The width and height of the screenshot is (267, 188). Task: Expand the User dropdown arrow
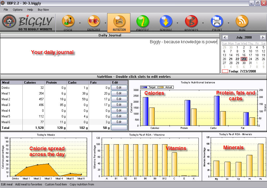coord(80,23)
